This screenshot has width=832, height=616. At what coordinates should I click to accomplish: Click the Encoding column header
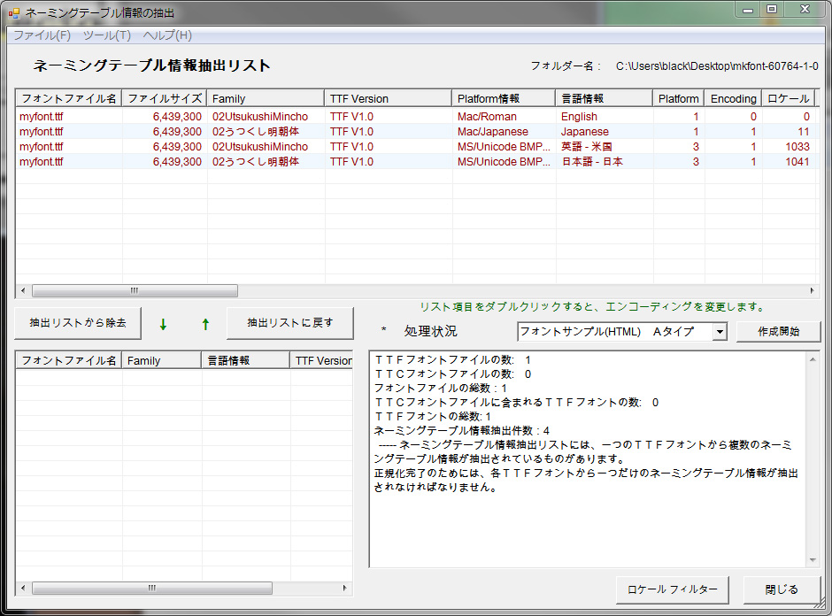click(733, 99)
